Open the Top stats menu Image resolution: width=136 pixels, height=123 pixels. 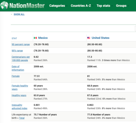coord(103,6)
